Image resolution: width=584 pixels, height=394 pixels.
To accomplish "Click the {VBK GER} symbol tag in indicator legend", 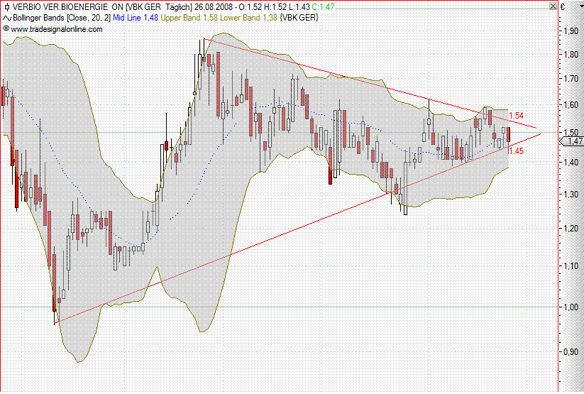I will (x=299, y=18).
